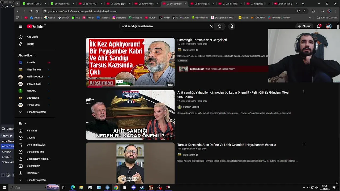The image size is (340, 191).
Task: Open more options for Gündem Ötesi video
Action: coord(304,92)
